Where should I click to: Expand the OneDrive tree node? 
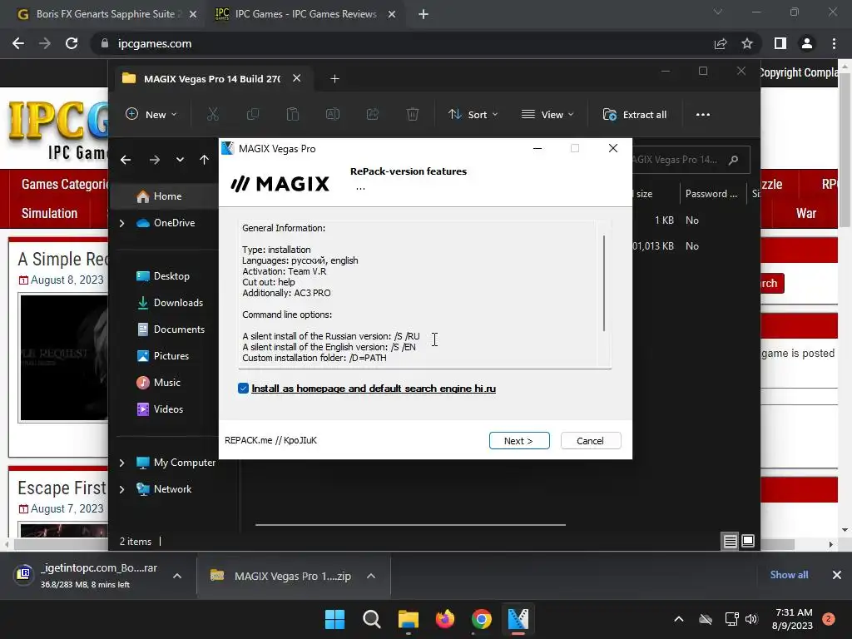click(x=121, y=223)
